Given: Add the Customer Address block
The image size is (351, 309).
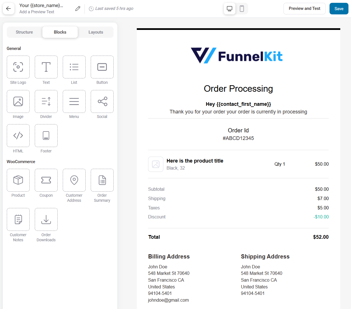Looking at the screenshot, I should [x=74, y=180].
